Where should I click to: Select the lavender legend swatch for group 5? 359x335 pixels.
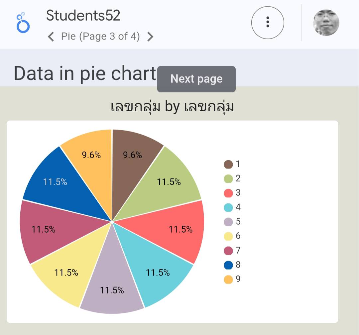coord(228,222)
